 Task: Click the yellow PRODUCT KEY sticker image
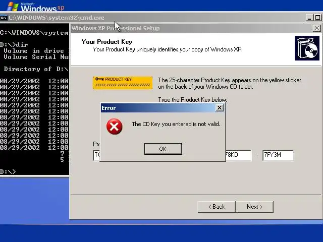(123, 83)
